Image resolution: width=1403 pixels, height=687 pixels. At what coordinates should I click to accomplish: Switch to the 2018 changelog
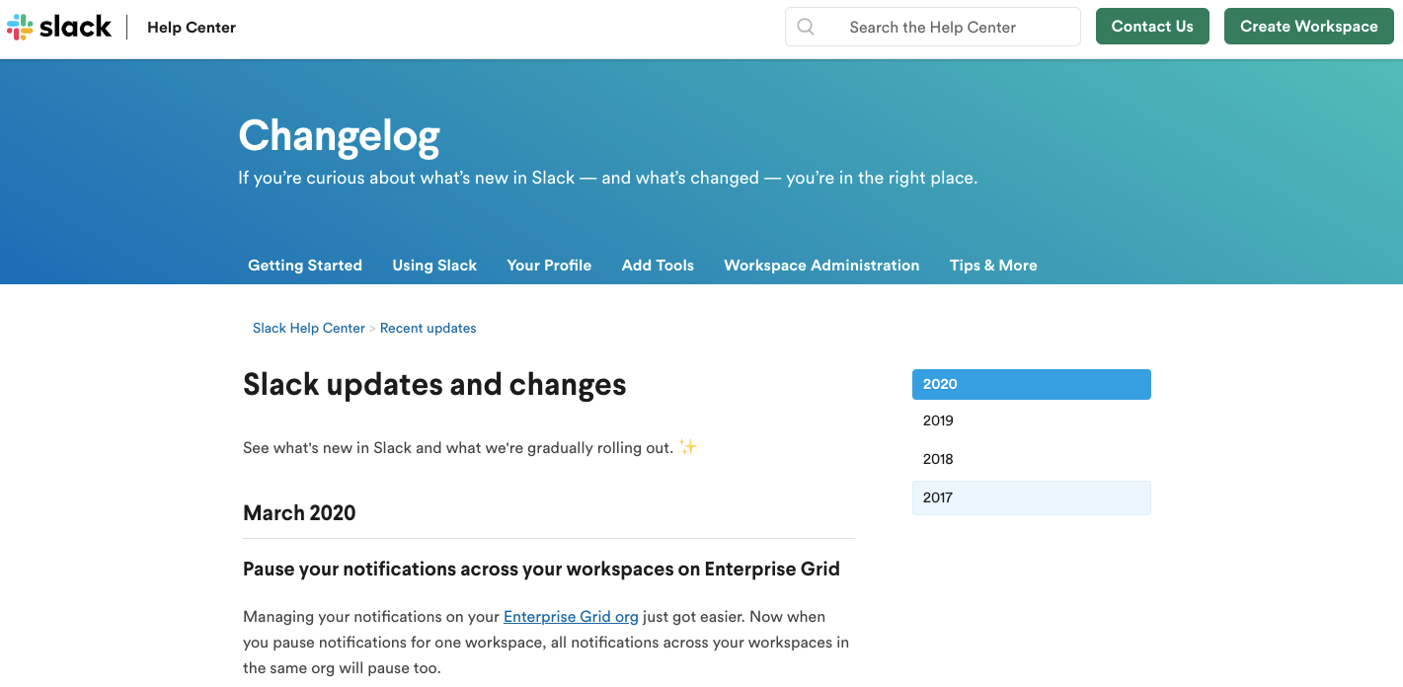click(x=1032, y=459)
